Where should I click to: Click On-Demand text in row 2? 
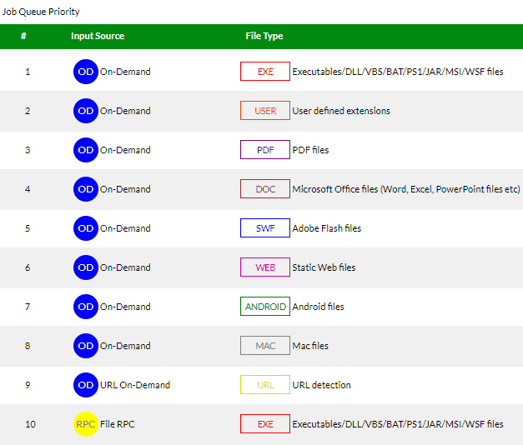point(125,111)
